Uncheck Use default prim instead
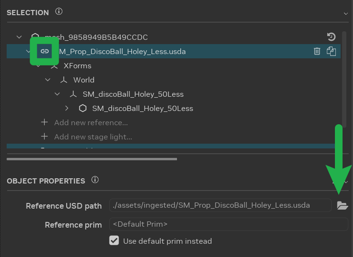353x257 pixels. (x=114, y=240)
